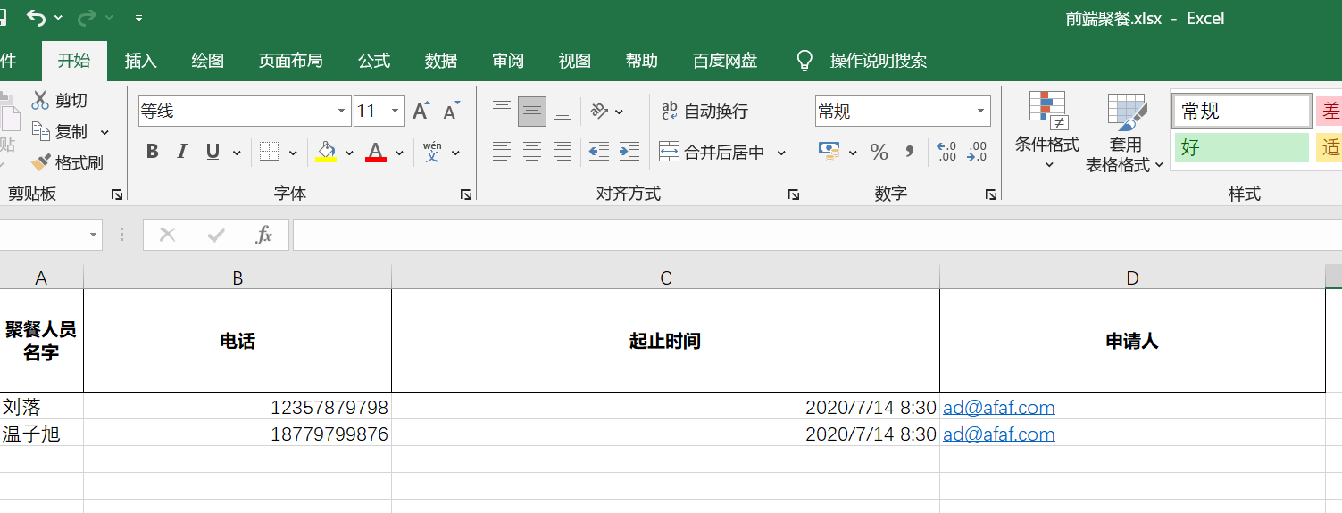Open the Font (字体) dialog launcher
The width and height of the screenshot is (1342, 513).
pyautogui.click(x=465, y=194)
